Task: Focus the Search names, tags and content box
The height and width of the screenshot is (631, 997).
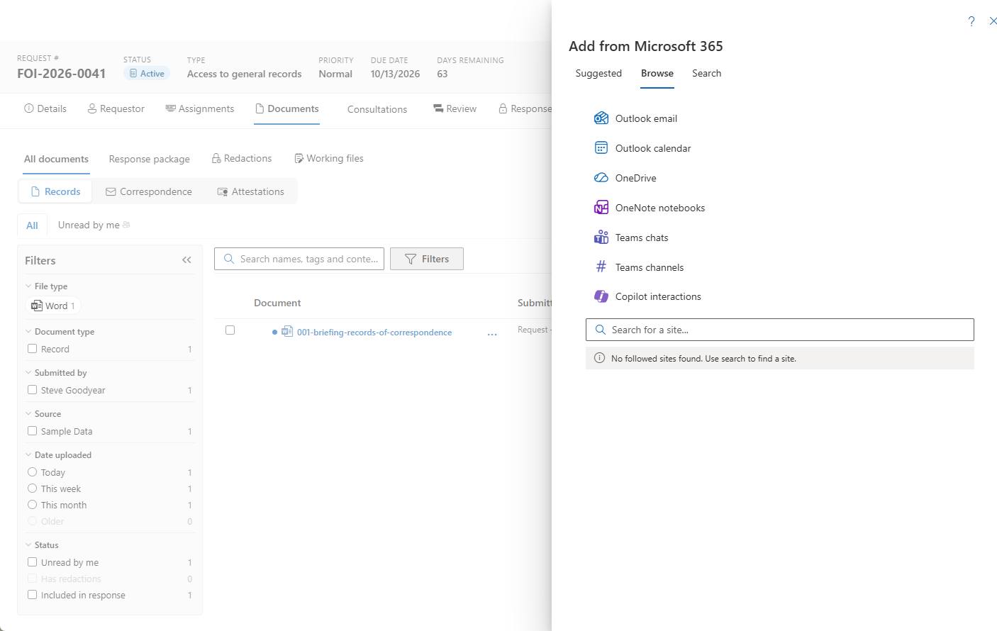Action: click(299, 259)
